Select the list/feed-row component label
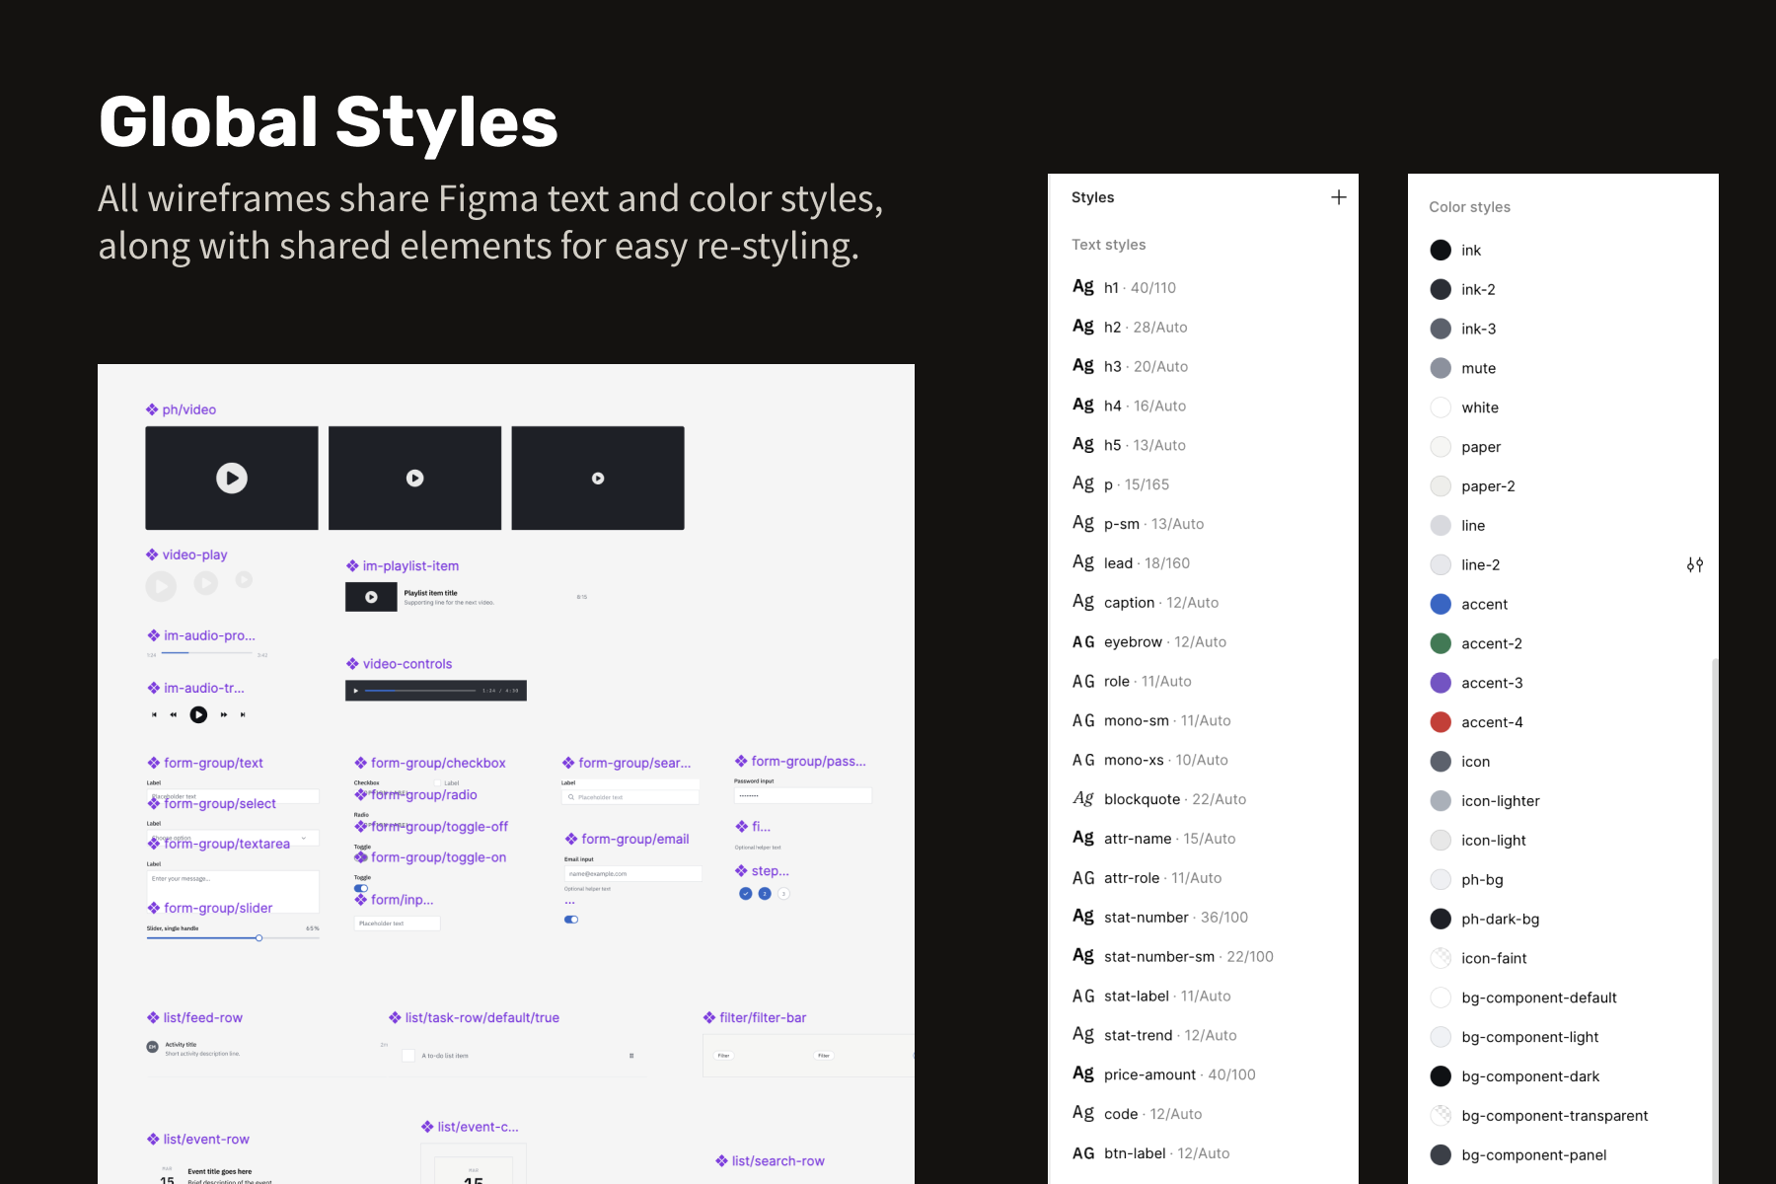 (195, 1017)
